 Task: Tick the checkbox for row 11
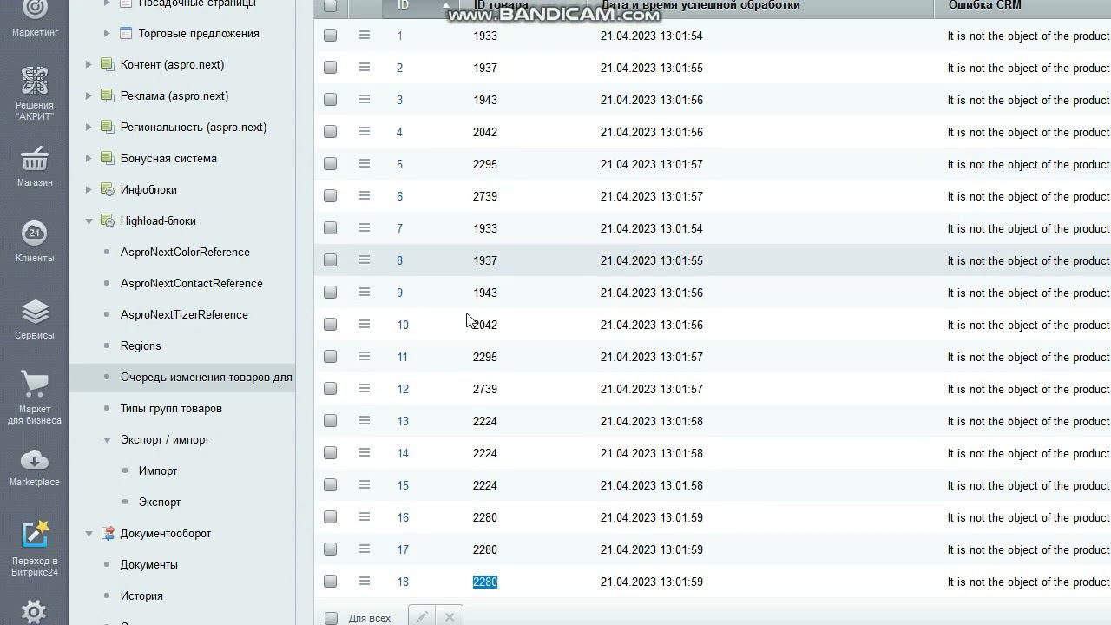tap(330, 357)
